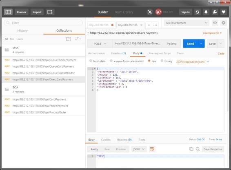Search the response body icon

click(x=198, y=149)
